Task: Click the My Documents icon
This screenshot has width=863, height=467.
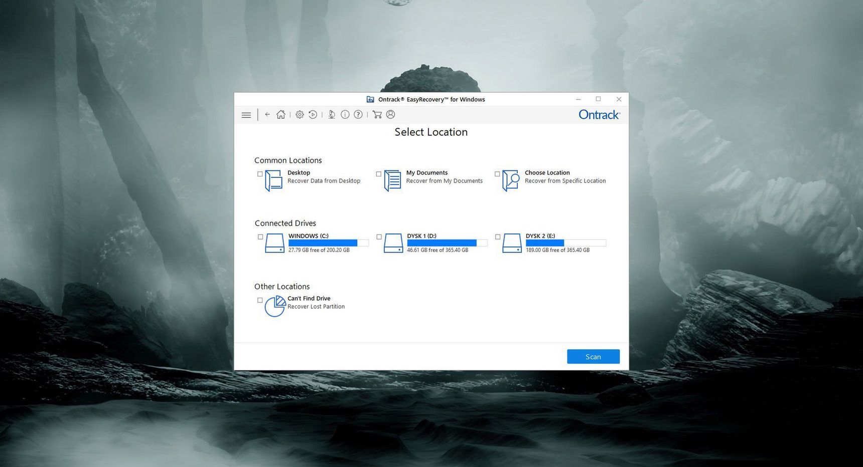Action: (392, 181)
